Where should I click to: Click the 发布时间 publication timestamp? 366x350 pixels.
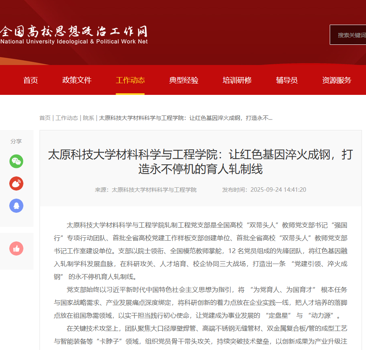(x=264, y=190)
